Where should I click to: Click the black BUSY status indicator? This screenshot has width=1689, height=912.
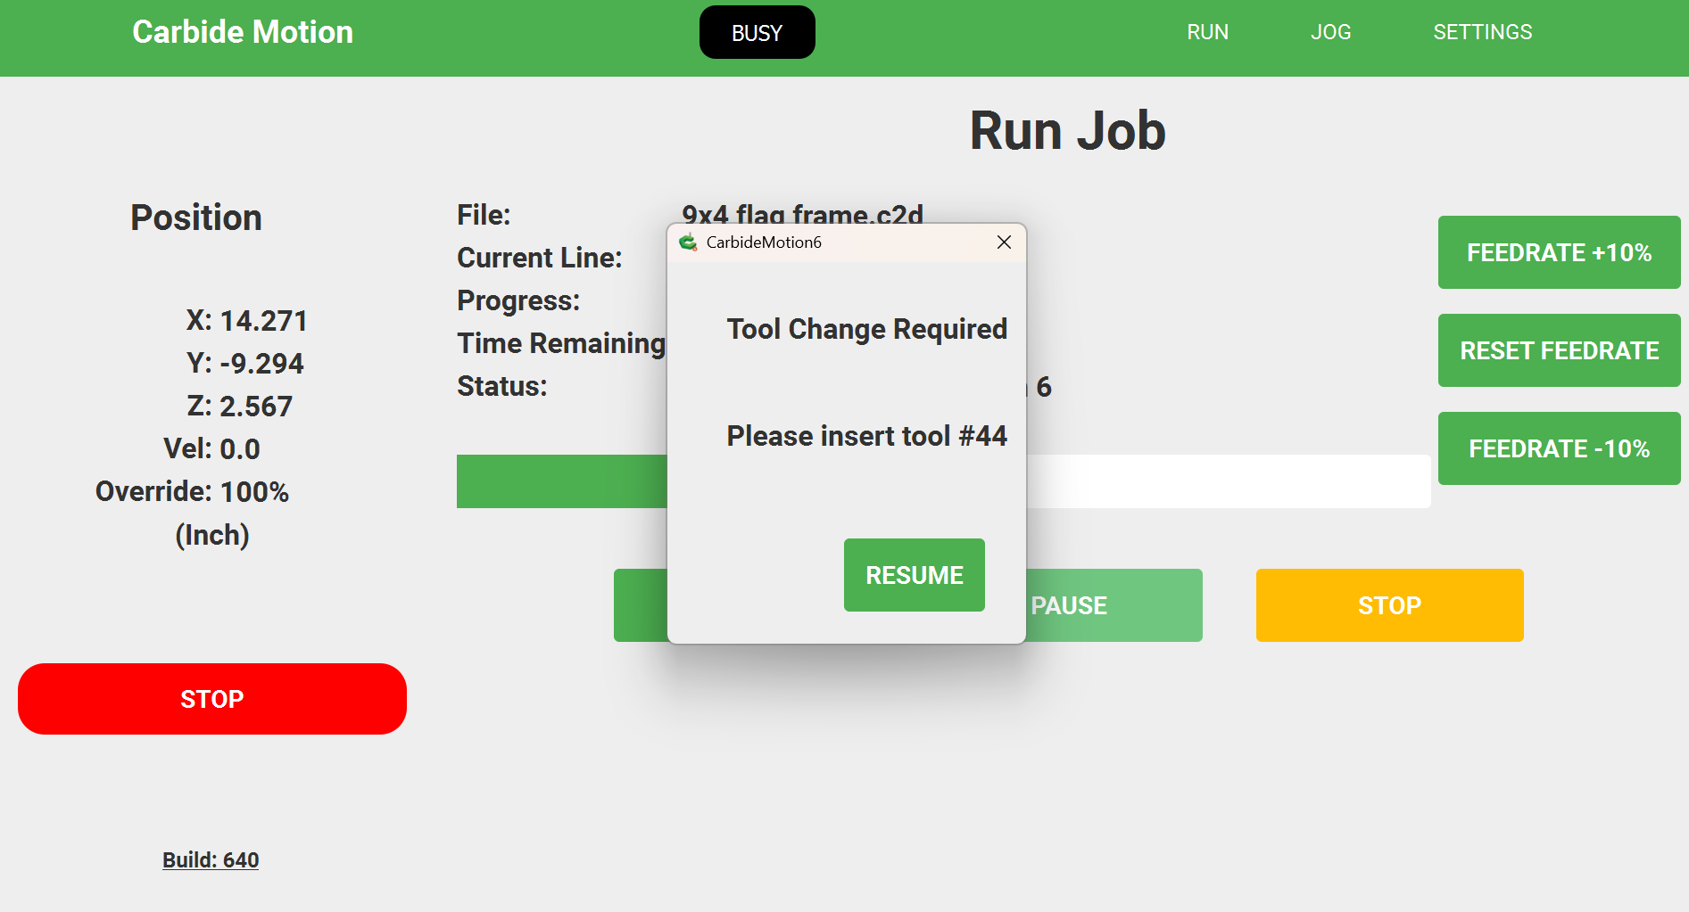tap(757, 33)
